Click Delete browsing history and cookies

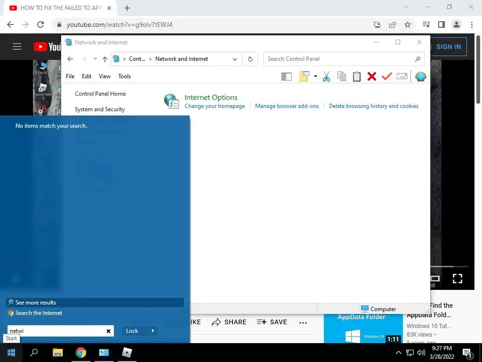373,106
